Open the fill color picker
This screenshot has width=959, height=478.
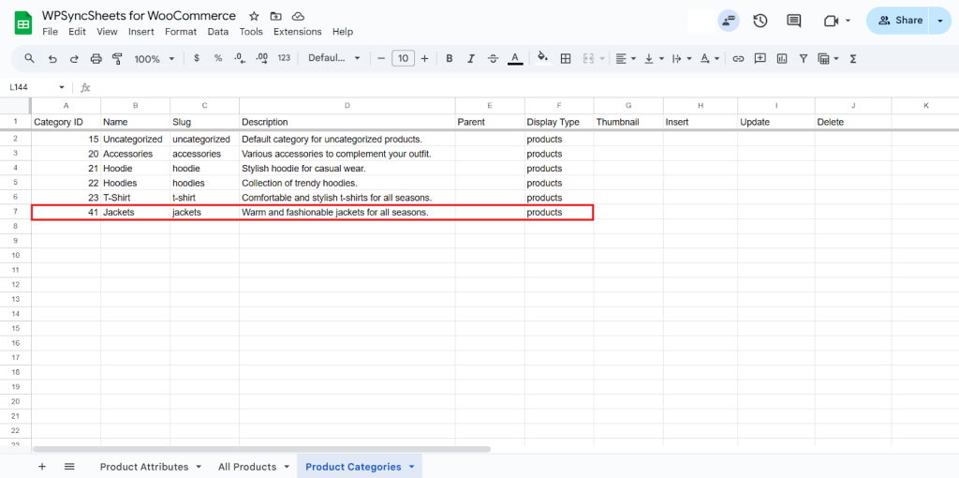pyautogui.click(x=542, y=58)
